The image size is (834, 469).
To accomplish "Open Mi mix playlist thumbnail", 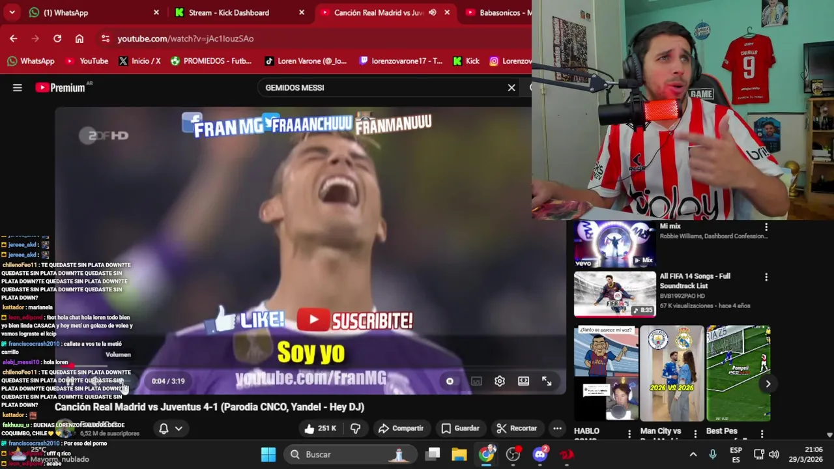I will pyautogui.click(x=614, y=244).
